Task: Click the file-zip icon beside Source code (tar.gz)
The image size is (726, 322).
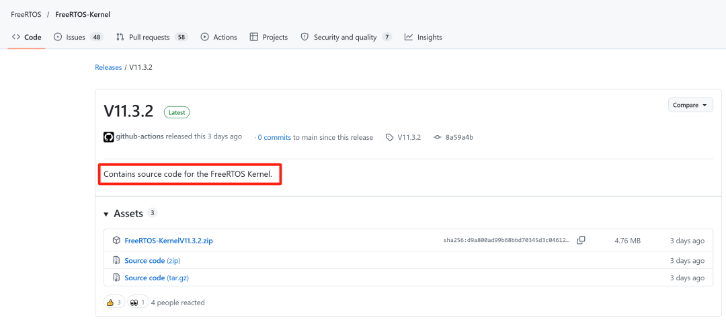Action: (x=117, y=278)
